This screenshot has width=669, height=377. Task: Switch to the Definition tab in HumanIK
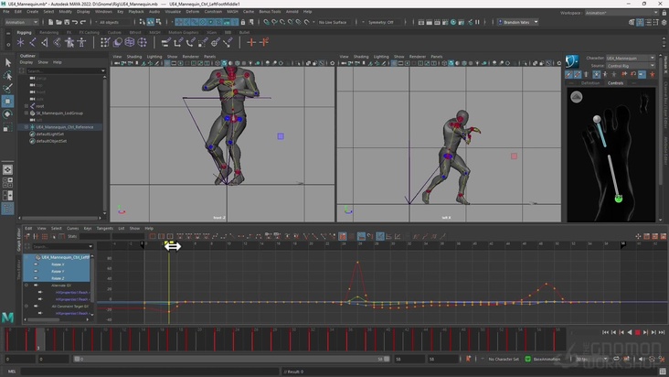590,82
